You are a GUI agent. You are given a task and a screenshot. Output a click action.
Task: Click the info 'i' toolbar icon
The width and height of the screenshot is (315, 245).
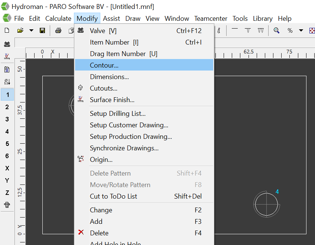click(219, 30)
